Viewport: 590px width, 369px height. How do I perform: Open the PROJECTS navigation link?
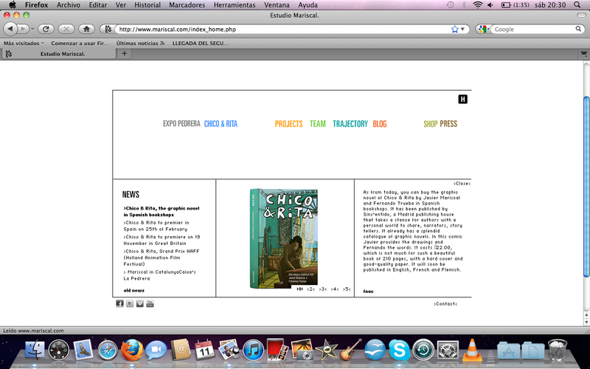288,124
